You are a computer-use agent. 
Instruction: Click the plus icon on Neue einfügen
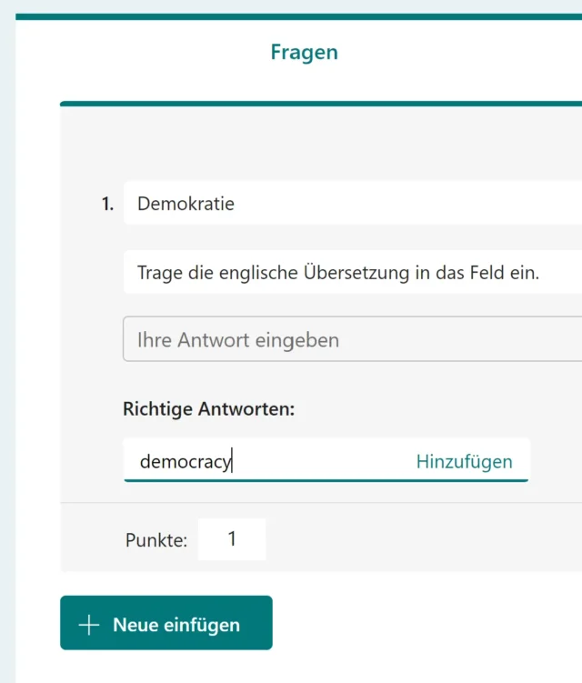pos(88,625)
